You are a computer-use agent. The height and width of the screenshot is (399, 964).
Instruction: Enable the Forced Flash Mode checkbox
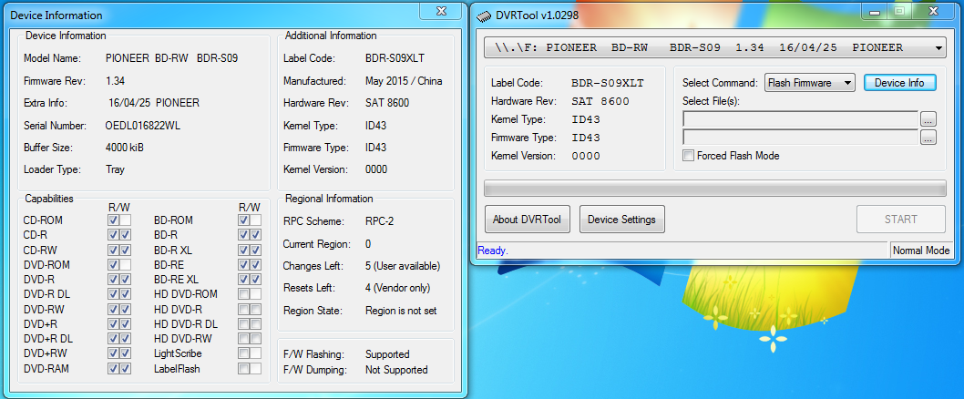coord(689,156)
